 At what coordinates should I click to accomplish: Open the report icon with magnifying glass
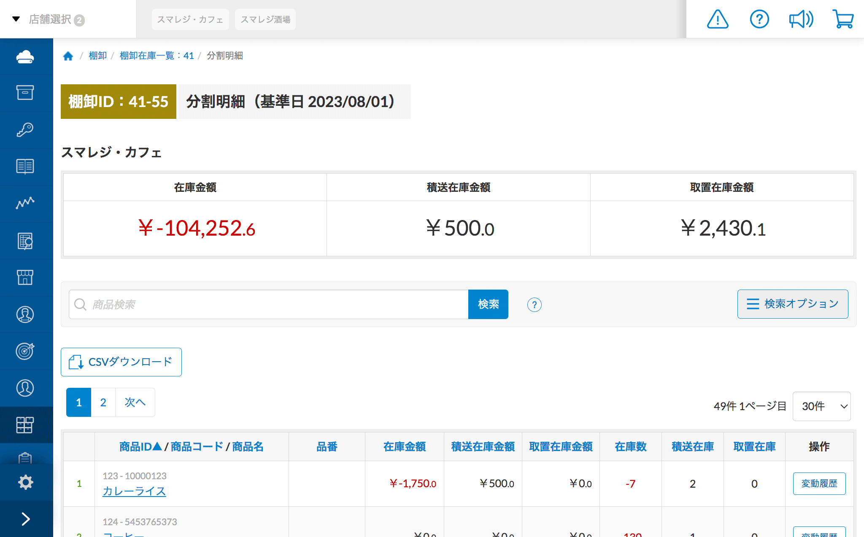click(26, 240)
